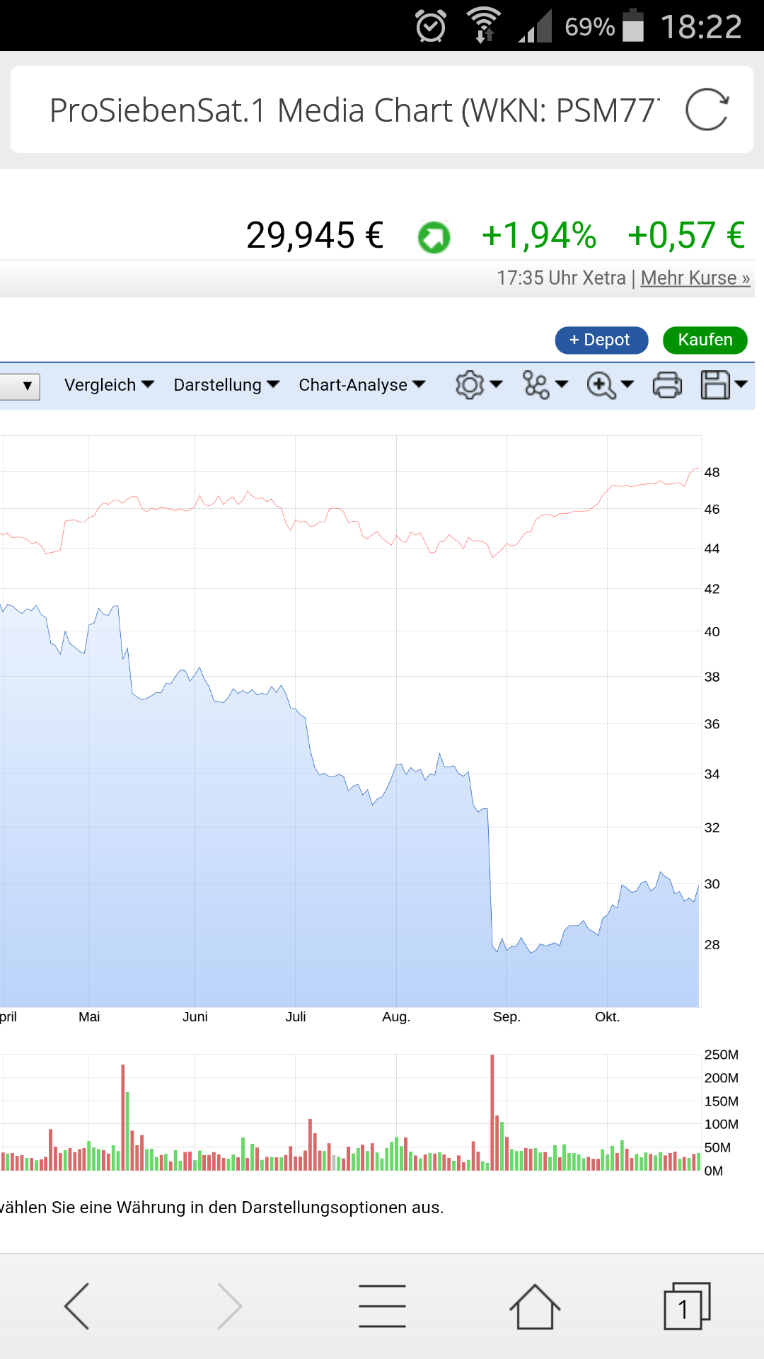Tap the ProSiebenSat.1 page title field

pyautogui.click(x=354, y=110)
